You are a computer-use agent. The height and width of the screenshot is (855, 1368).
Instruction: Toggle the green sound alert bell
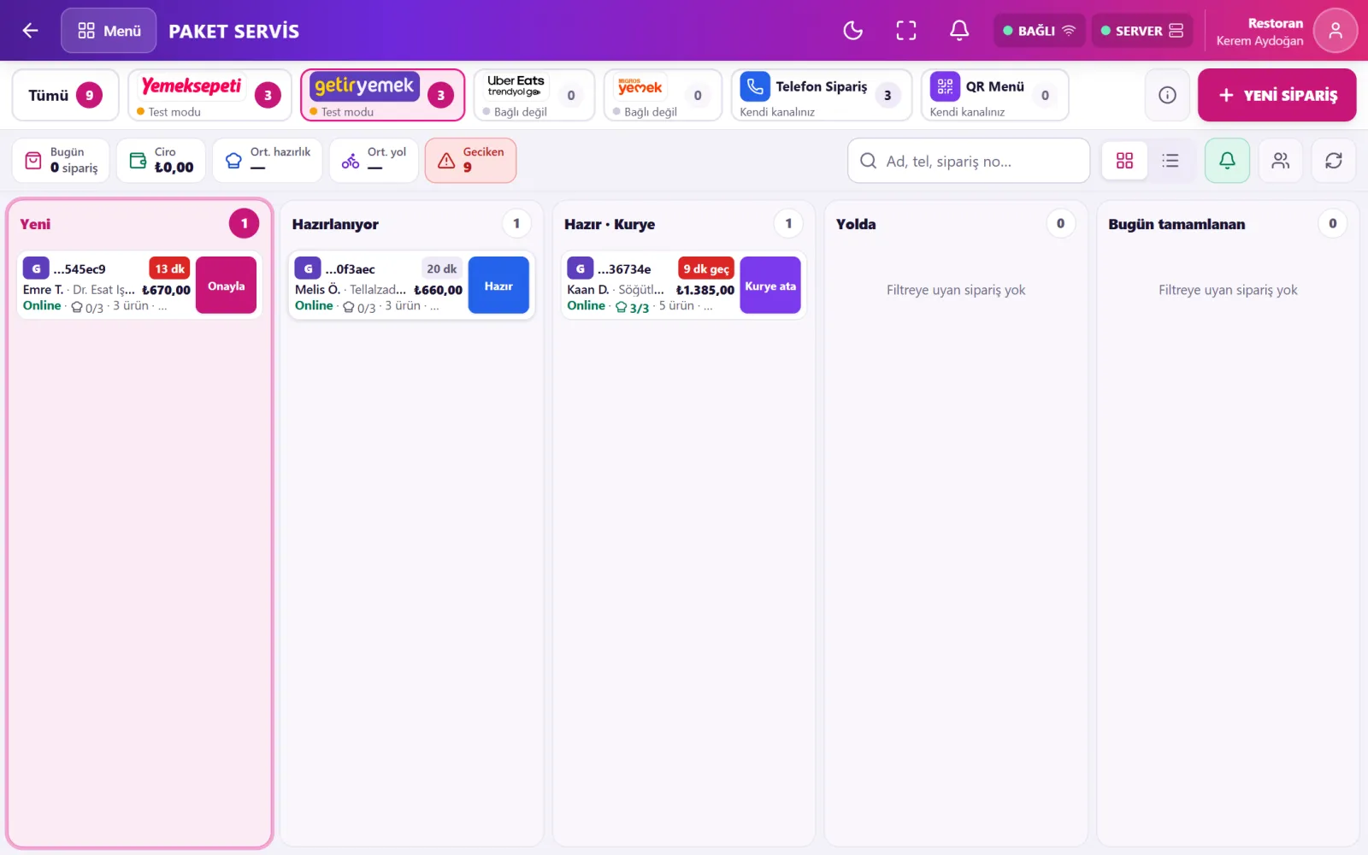[x=1227, y=161]
